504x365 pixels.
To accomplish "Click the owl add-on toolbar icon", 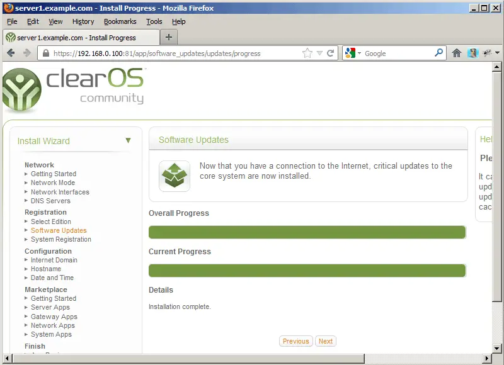I will tap(473, 53).
